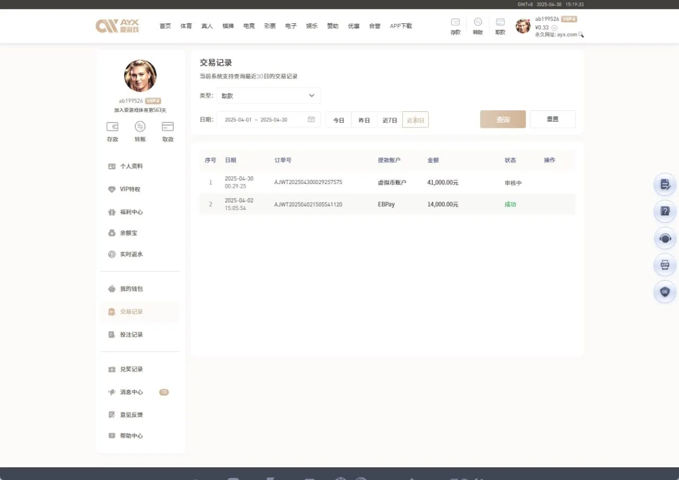Click the magnifier icon beside ayx.com
The width and height of the screenshot is (679, 480).
tap(581, 34)
